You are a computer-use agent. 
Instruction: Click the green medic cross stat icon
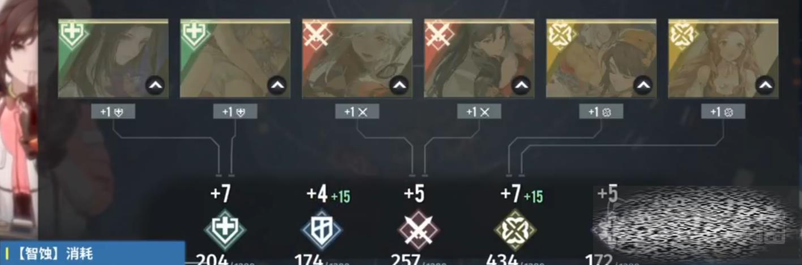tap(225, 230)
